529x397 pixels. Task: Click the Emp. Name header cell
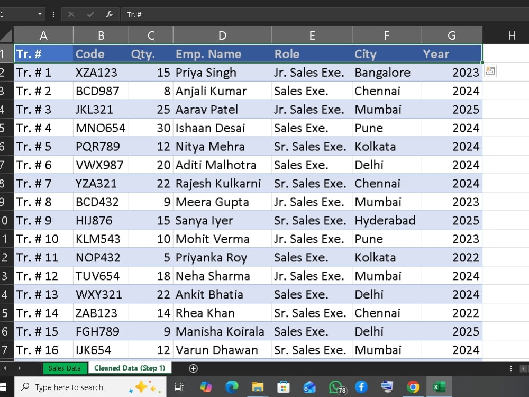coord(222,54)
